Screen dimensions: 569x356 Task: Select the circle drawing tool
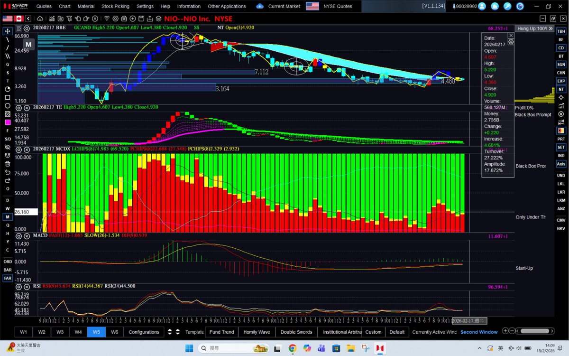click(x=8, y=106)
